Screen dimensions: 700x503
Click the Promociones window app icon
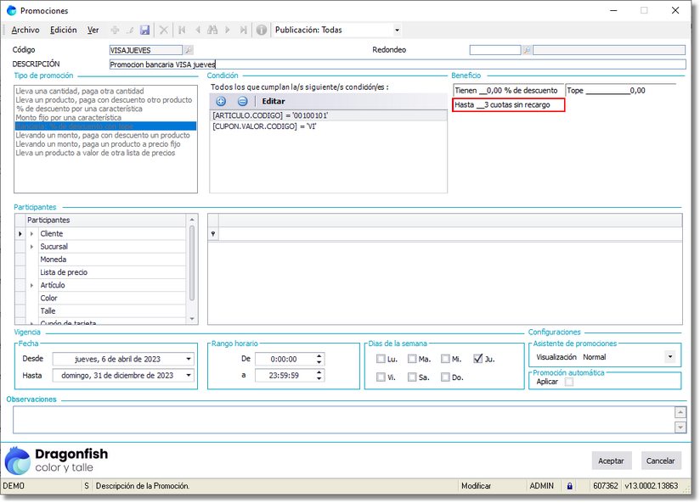click(11, 10)
